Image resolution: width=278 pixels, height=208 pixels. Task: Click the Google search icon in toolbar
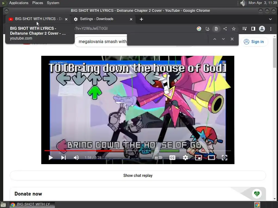(x=199, y=29)
